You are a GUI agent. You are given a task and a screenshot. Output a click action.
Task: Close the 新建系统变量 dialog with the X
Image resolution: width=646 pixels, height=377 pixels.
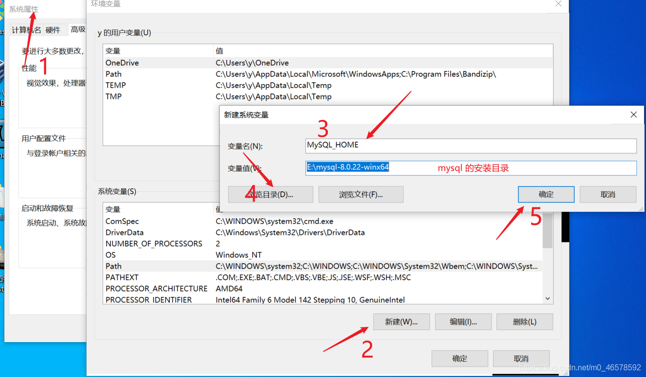tap(634, 115)
